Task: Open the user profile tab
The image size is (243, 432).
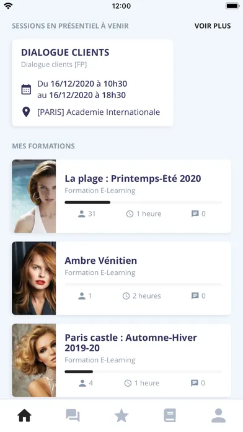Action: click(x=218, y=415)
